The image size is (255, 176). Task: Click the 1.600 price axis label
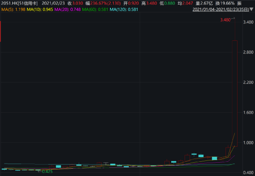[x=248, y=112]
